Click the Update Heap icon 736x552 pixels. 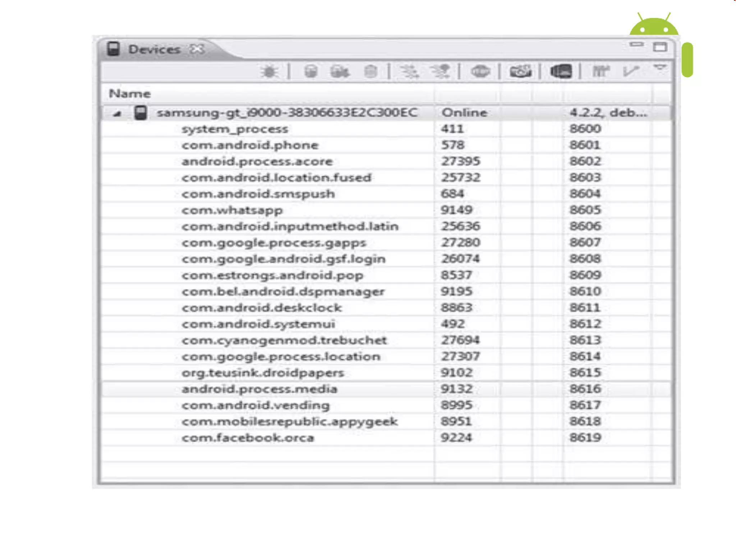[310, 72]
